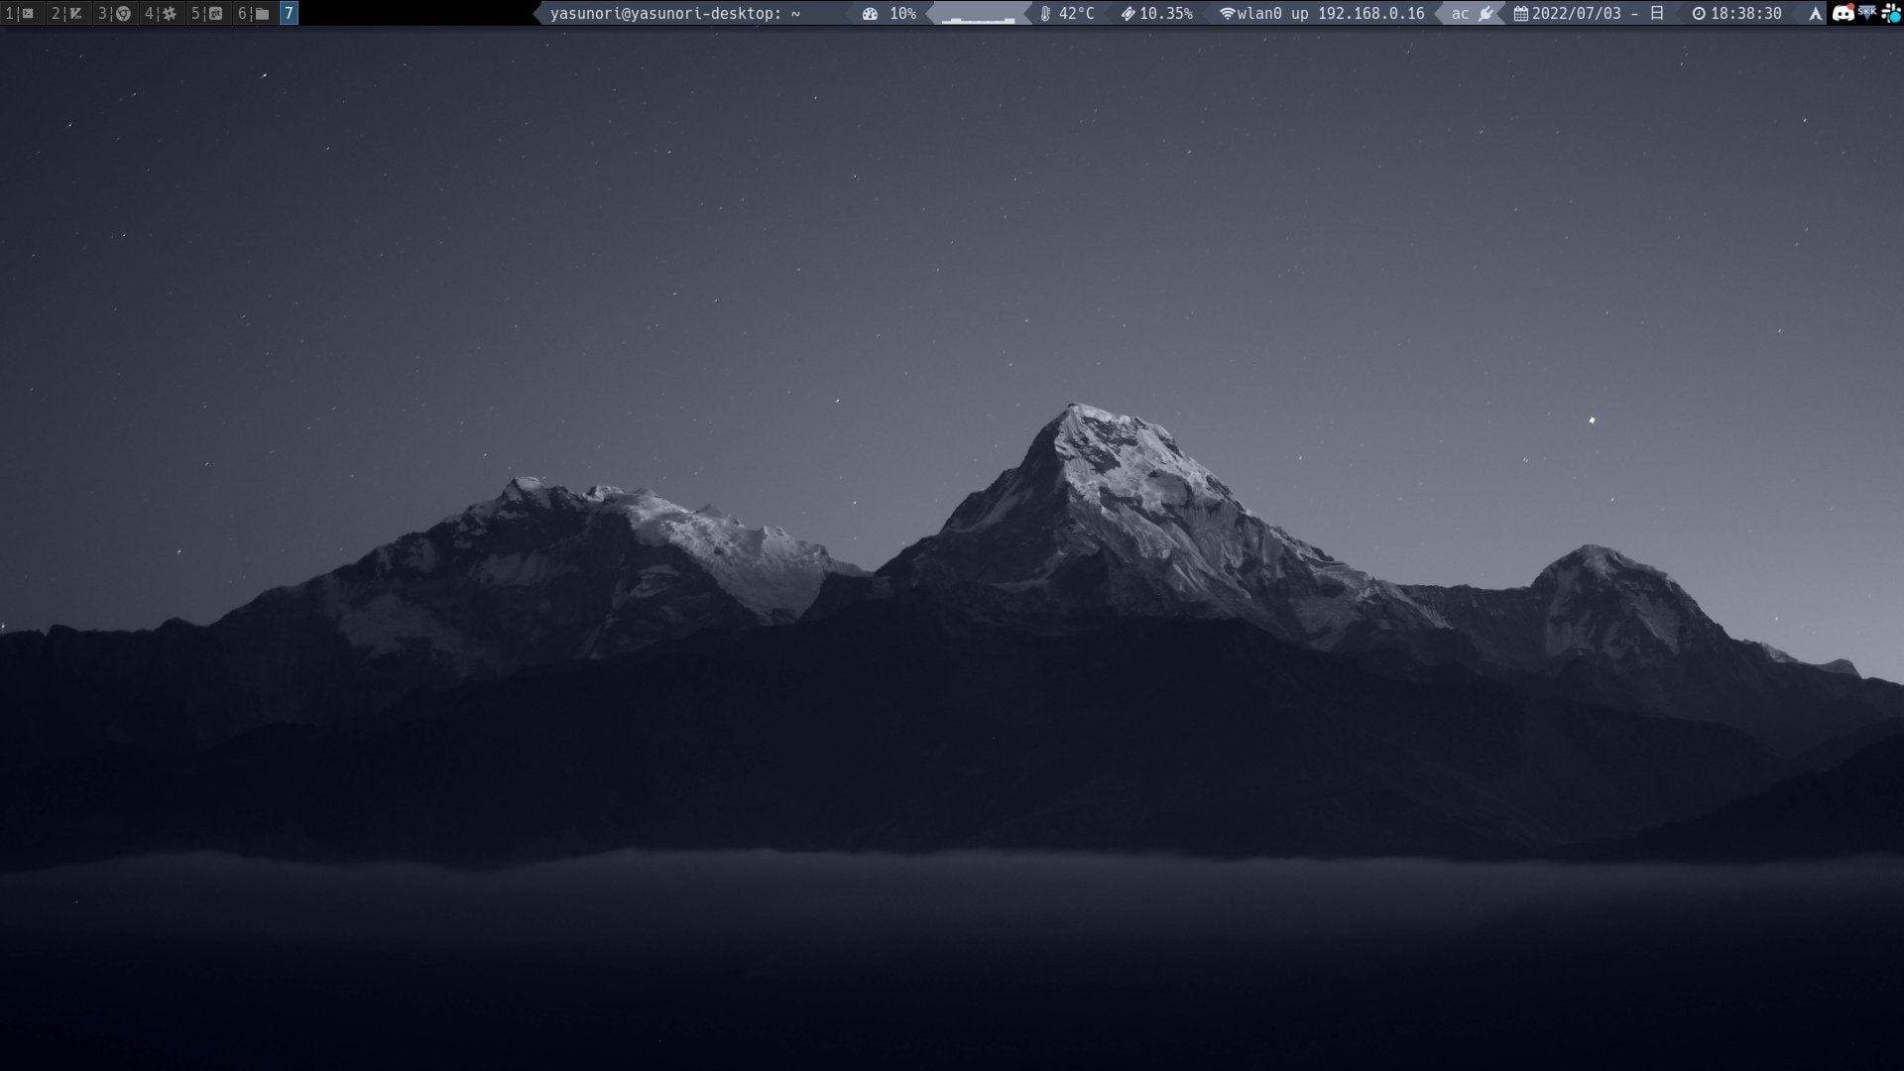Select the gear icon on workspace 4
The image size is (1904, 1071).
click(x=169, y=13)
